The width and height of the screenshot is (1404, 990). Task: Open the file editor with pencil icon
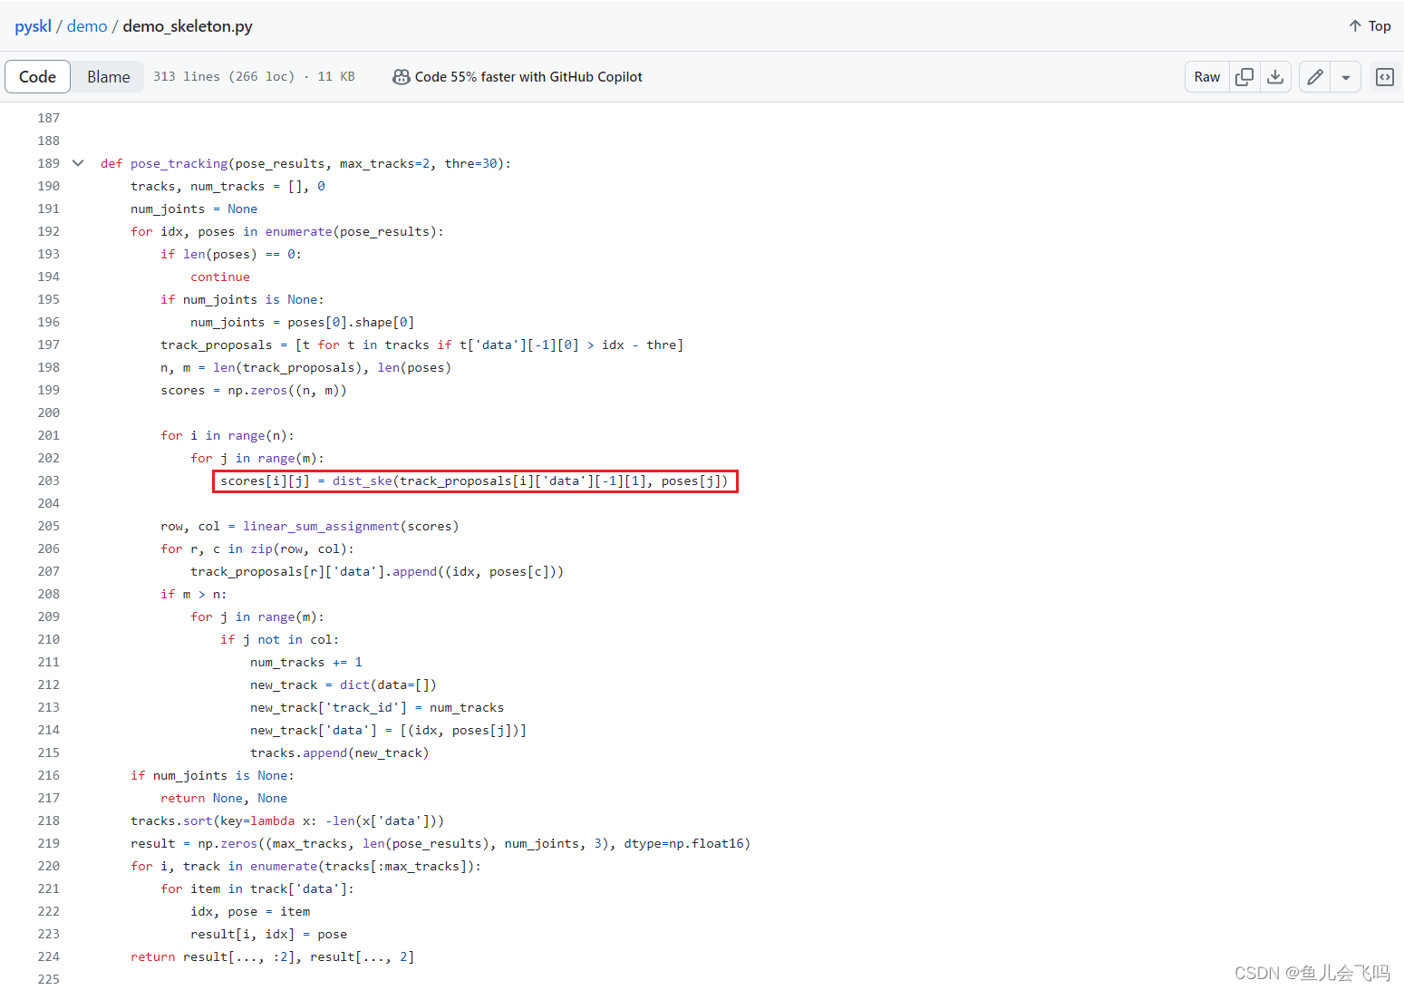(1315, 77)
